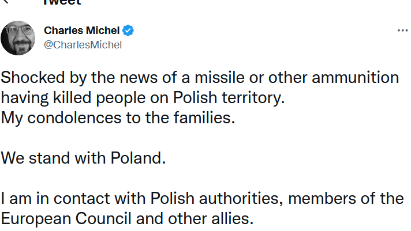The image size is (411, 231).
Task: Open Charles Michel's profile photo
Action: 19,38
